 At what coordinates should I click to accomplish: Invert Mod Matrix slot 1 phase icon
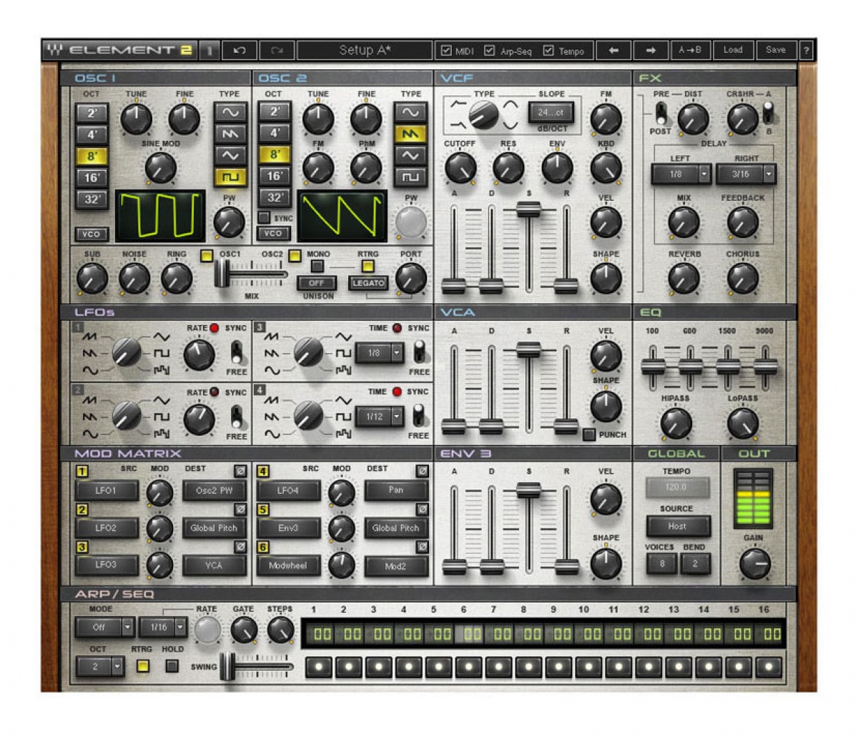[x=241, y=471]
